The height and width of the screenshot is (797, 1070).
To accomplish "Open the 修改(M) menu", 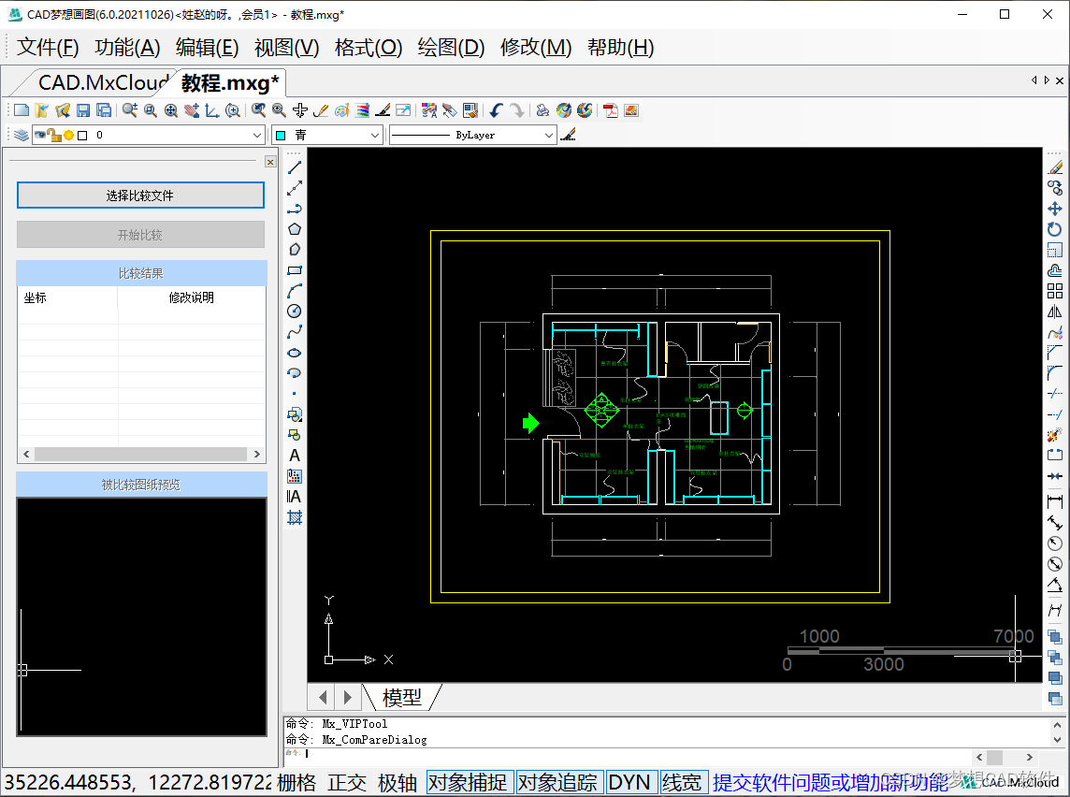I will [x=536, y=48].
